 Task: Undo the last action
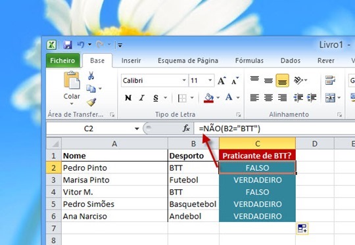(81, 45)
